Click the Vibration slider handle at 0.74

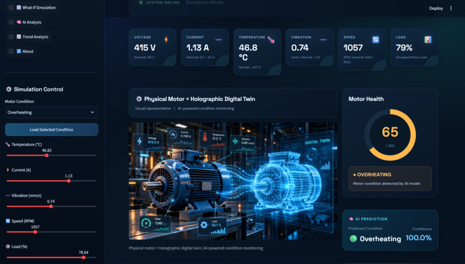tap(51, 206)
